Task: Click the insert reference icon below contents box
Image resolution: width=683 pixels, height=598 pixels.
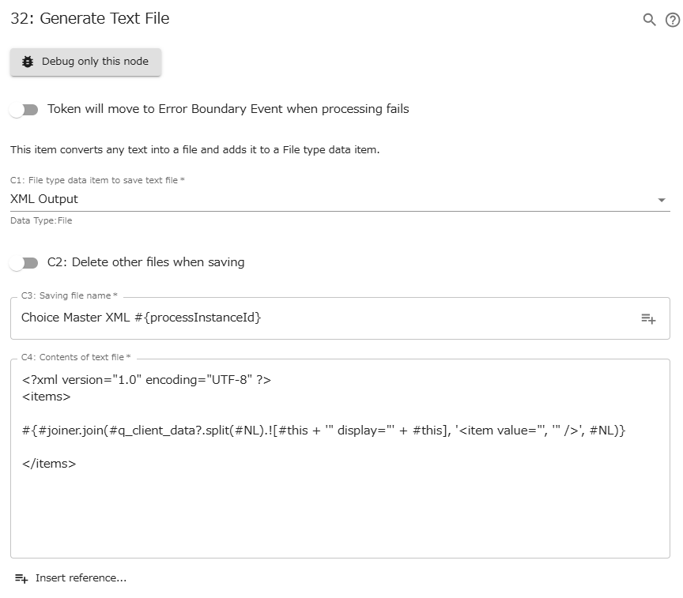Action: point(21,578)
